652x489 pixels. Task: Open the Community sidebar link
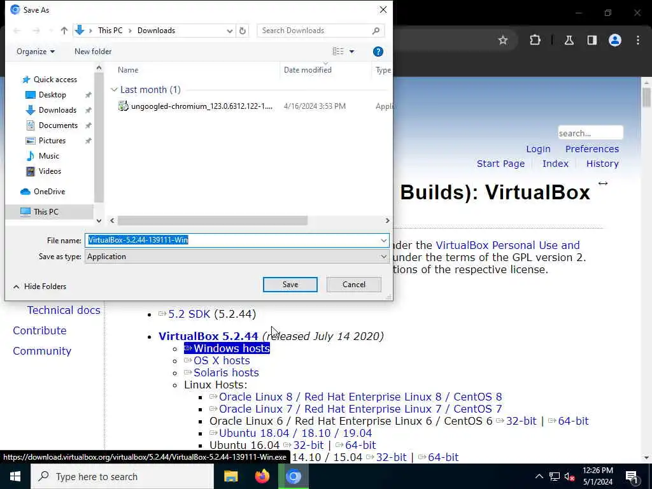(x=42, y=351)
